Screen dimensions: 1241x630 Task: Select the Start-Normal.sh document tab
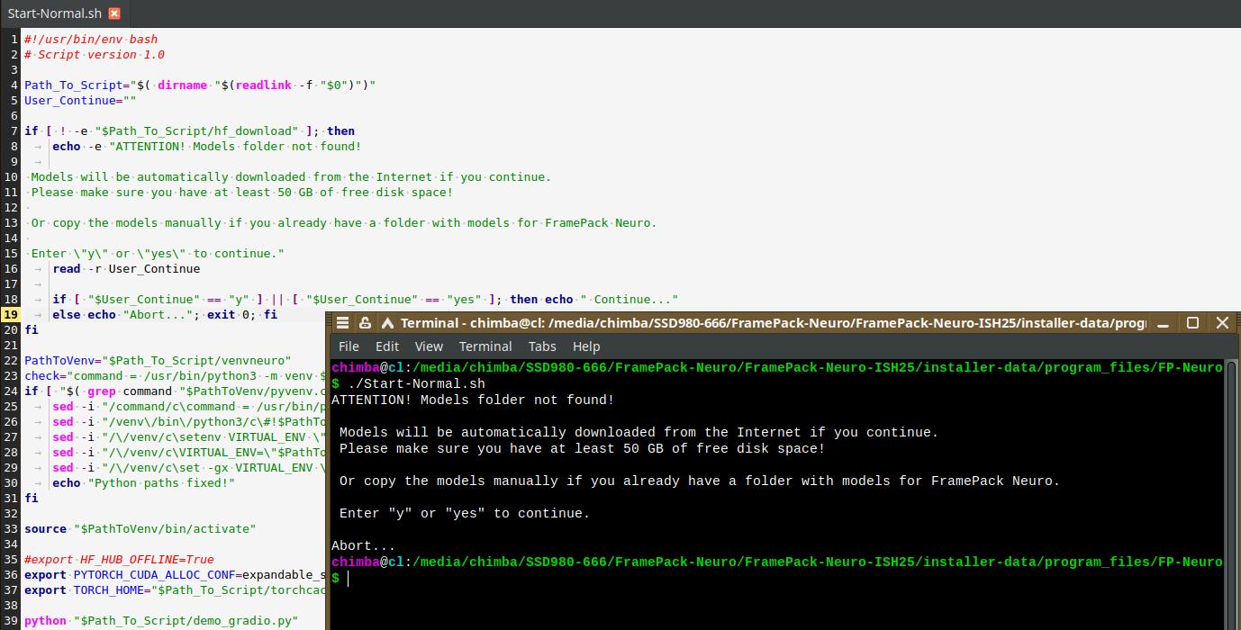[63, 13]
